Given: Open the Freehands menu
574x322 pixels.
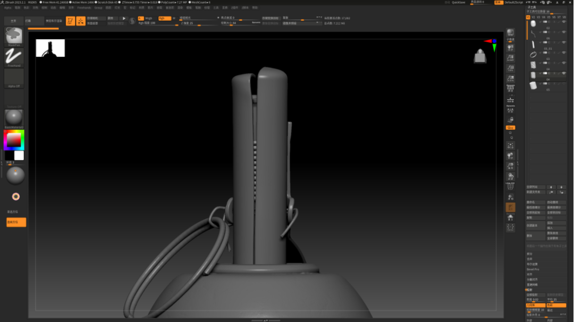Looking at the screenshot, I should point(84,7).
